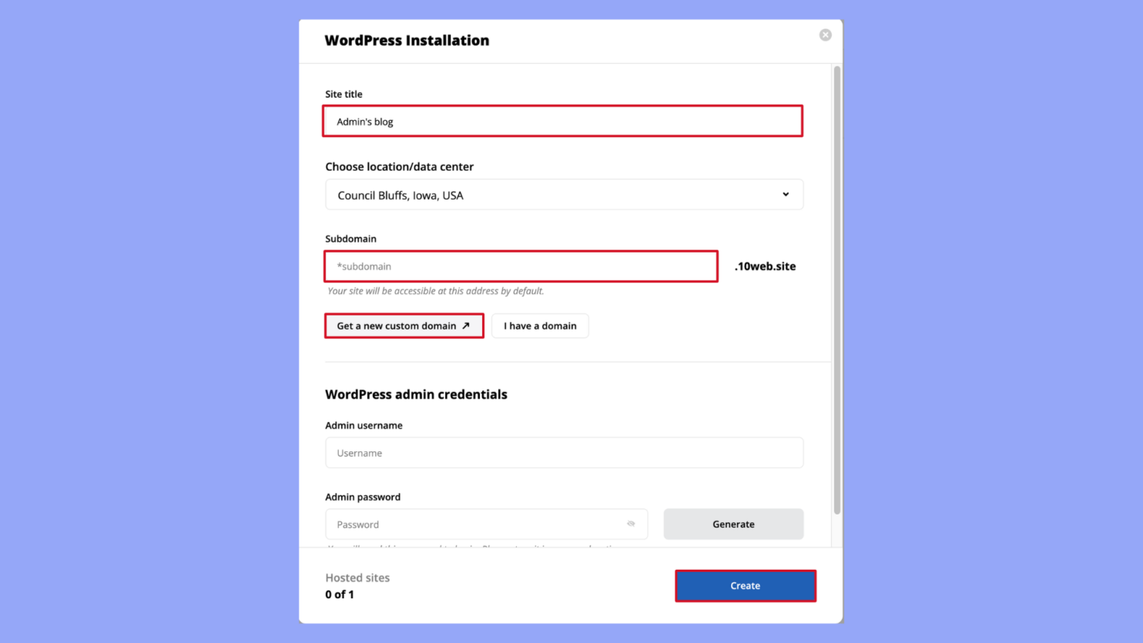Dismiss the dialog using the X icon
This screenshot has width=1143, height=643.
(825, 34)
